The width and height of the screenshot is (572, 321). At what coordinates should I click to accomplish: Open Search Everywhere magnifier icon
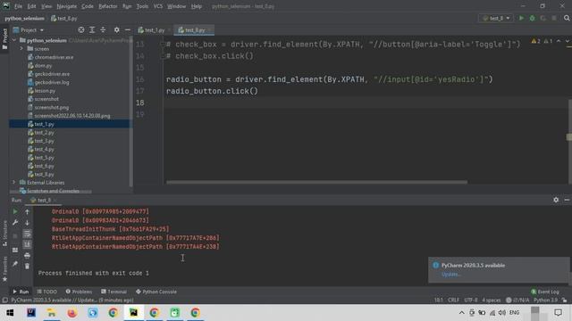pyautogui.click(x=567, y=18)
